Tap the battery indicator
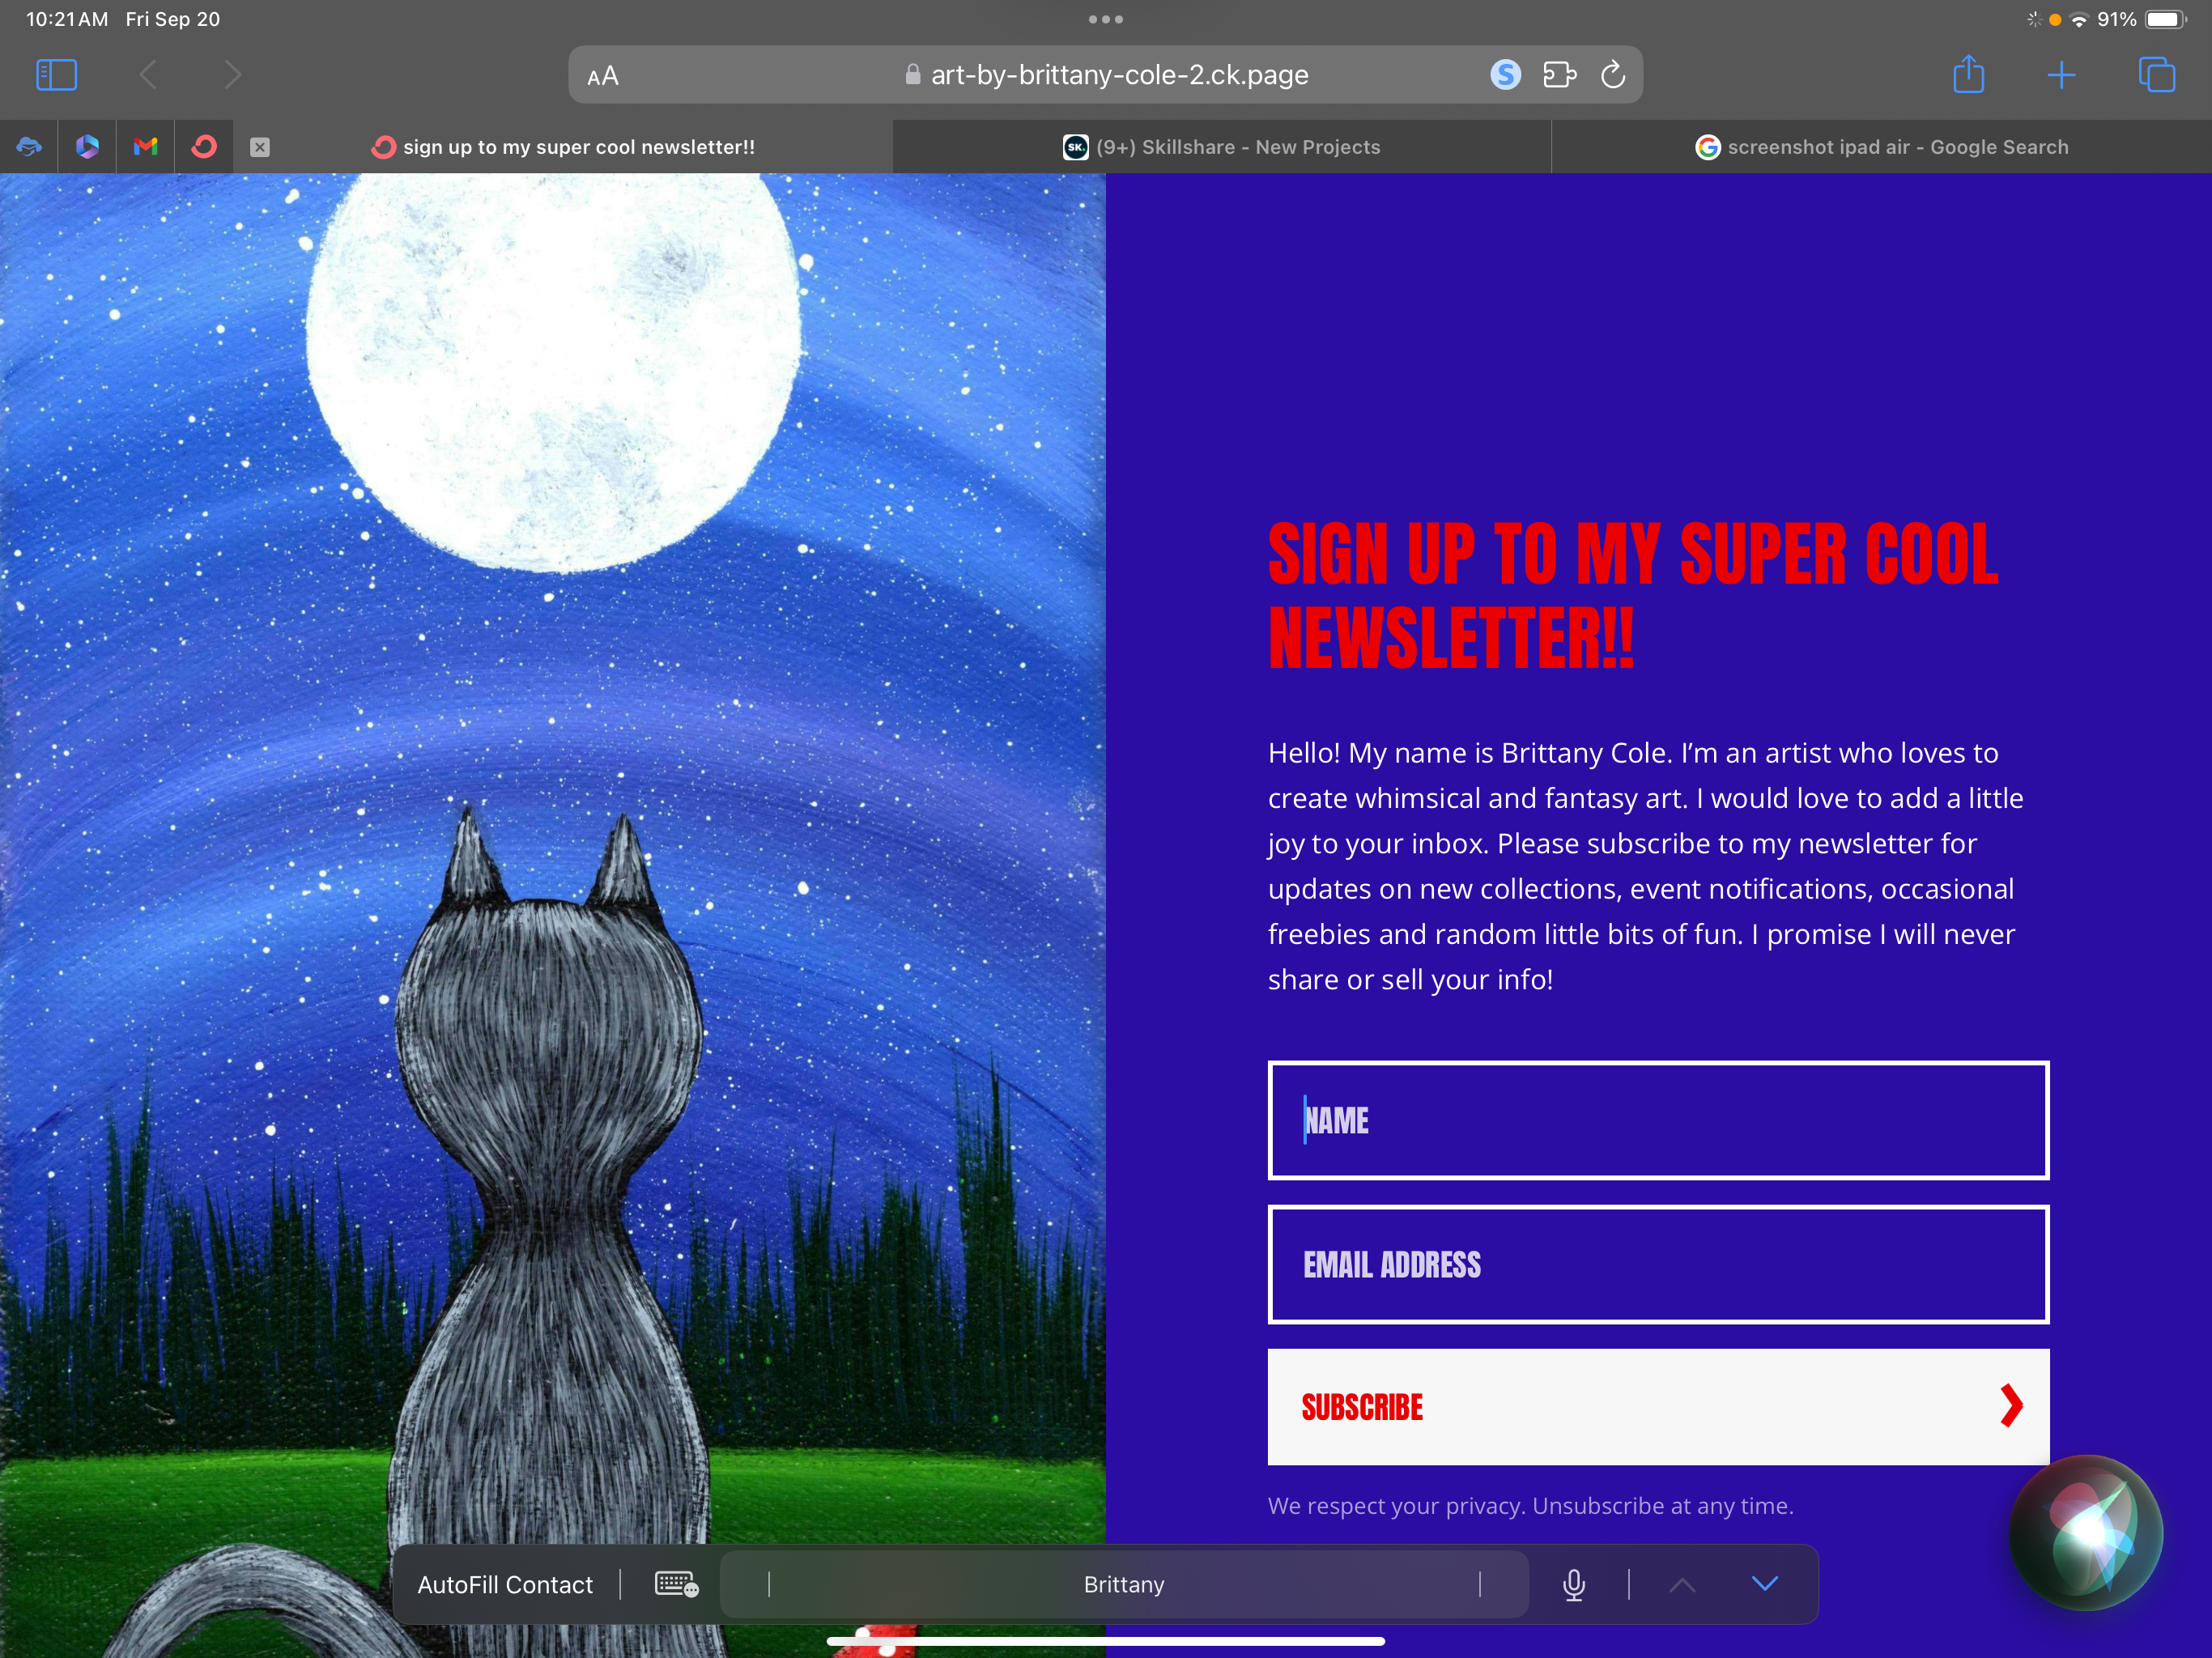Viewport: 2212px width, 1658px height. click(2165, 19)
